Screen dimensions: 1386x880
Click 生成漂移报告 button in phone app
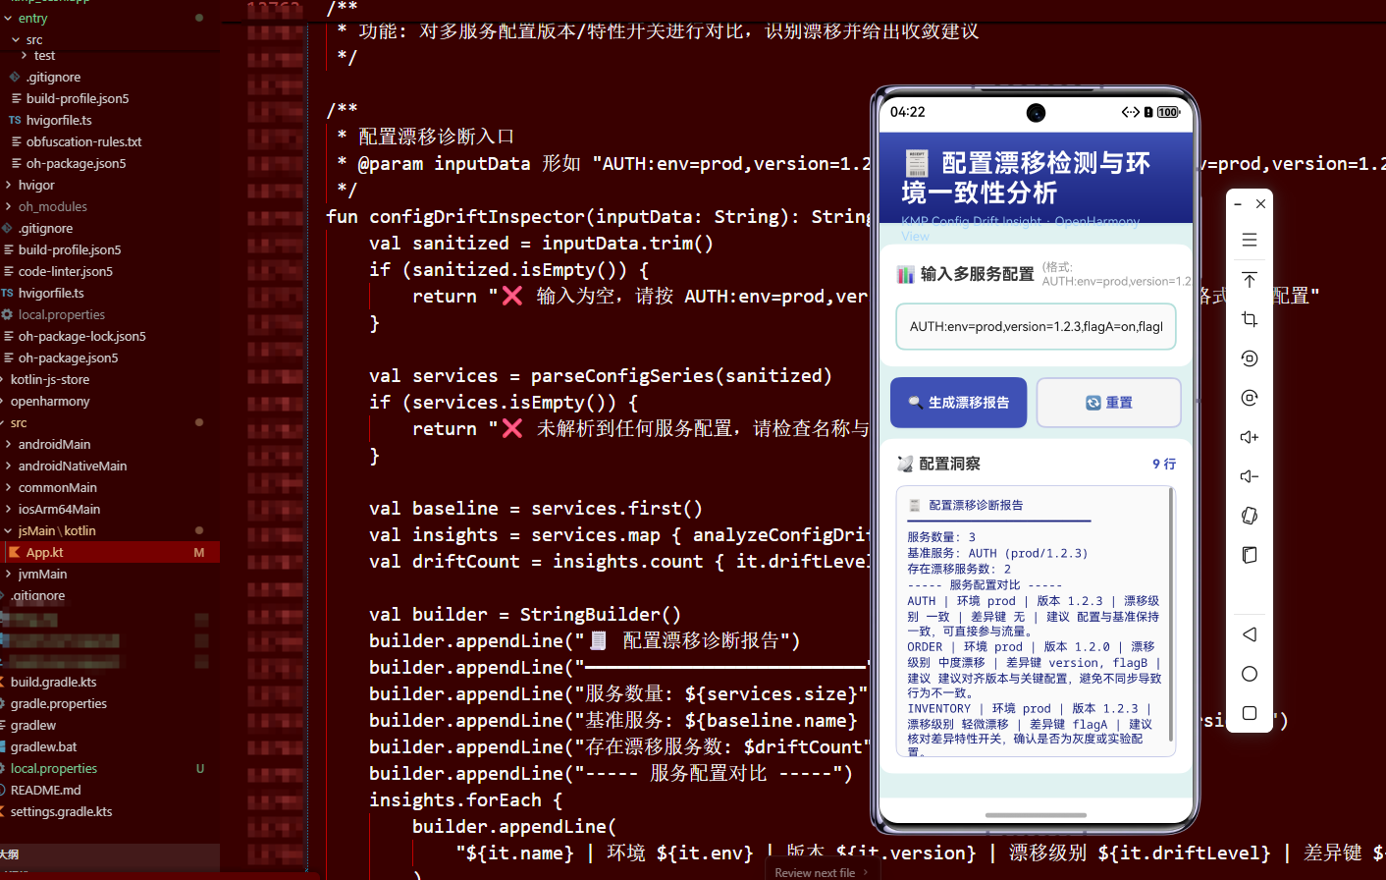coord(958,403)
